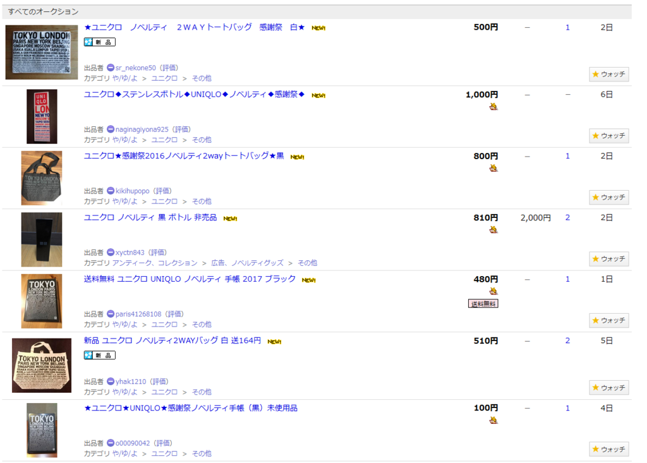
Task: Open listing ★ユニクロ ノベルティ 2WAYトートバッグ 感謝祭 白★
Action: [x=195, y=27]
